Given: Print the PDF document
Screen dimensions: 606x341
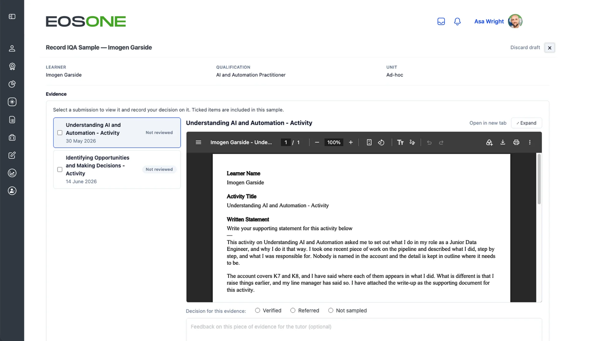Looking at the screenshot, I should (x=516, y=142).
